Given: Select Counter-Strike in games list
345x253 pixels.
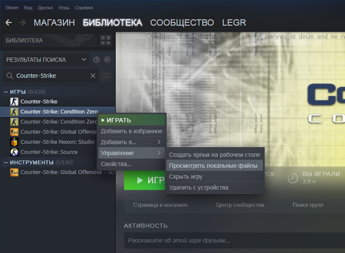Looking at the screenshot, I should [x=58, y=102].
